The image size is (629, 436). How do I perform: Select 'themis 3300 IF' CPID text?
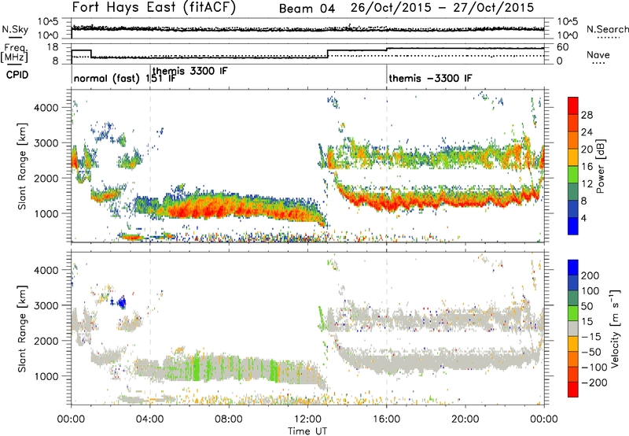pos(189,71)
